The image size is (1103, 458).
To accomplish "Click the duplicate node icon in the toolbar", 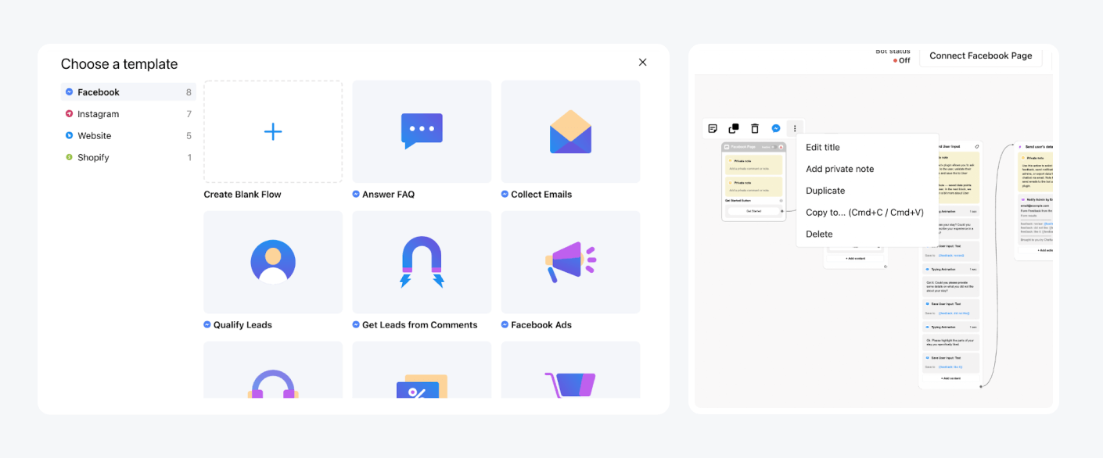I will [x=734, y=128].
